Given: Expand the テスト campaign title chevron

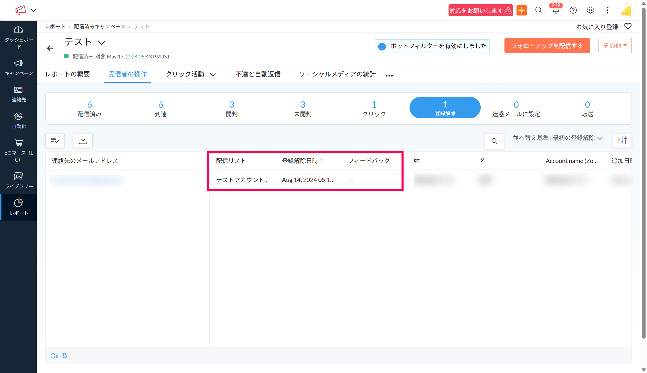Looking at the screenshot, I should 102,43.
